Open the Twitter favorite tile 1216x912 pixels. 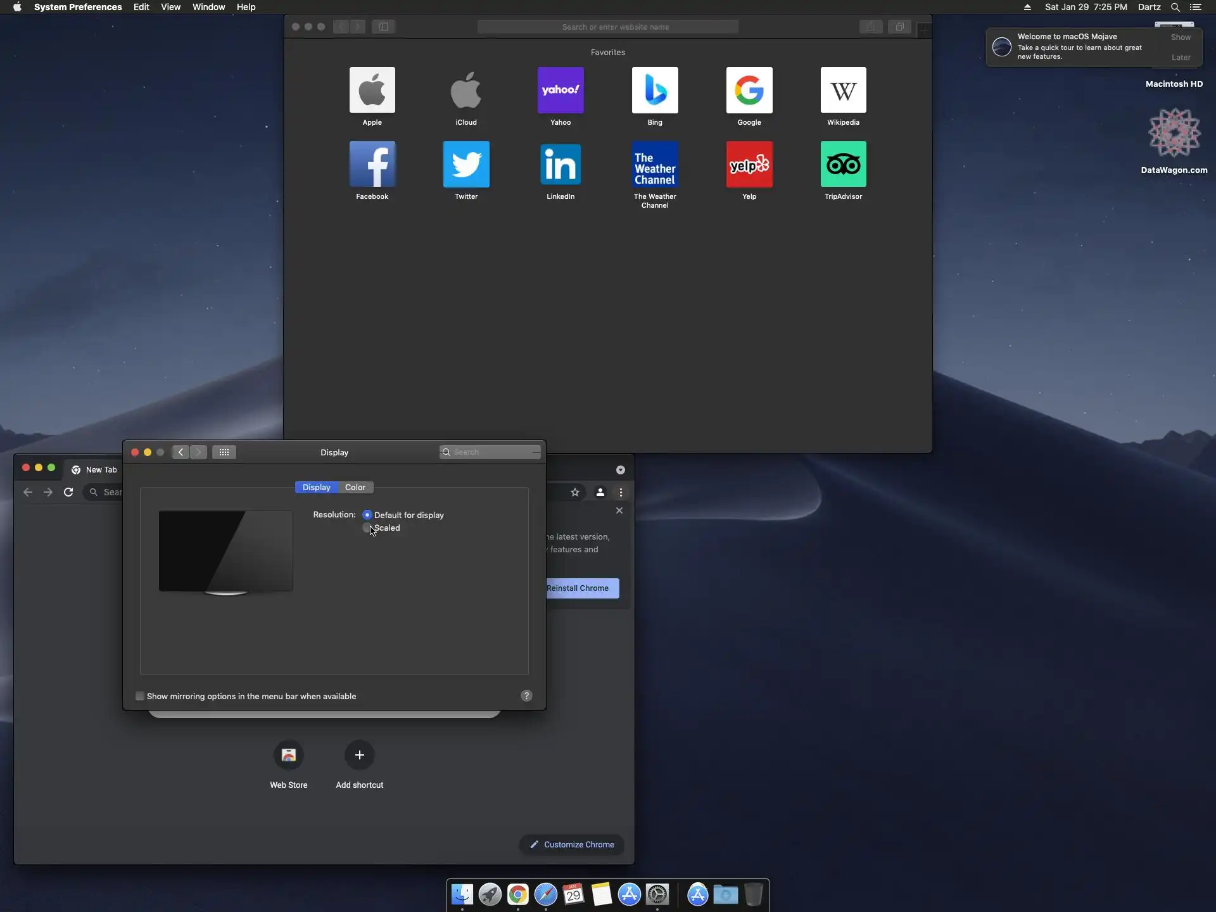(x=466, y=165)
